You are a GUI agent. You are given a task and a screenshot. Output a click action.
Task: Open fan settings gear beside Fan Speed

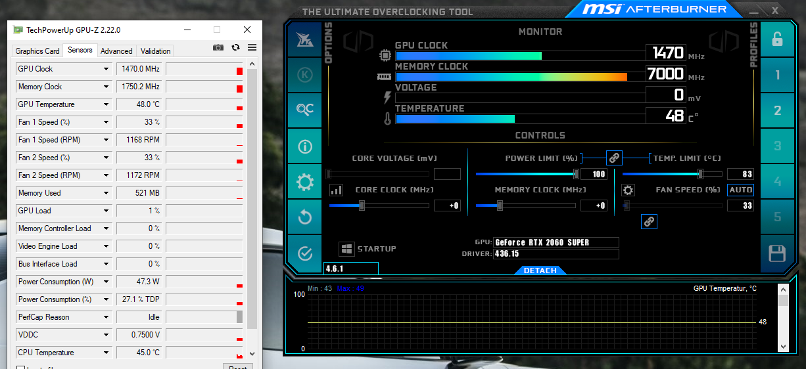click(628, 190)
